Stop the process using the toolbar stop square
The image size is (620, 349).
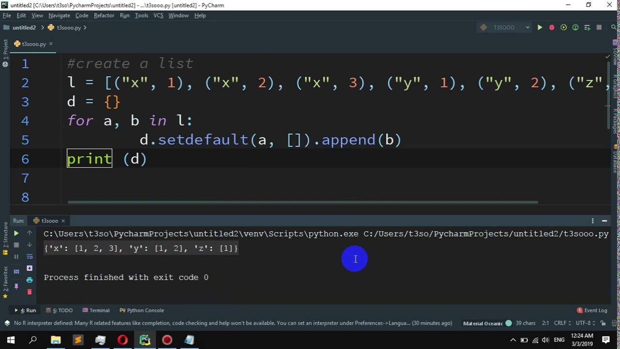pos(599,28)
